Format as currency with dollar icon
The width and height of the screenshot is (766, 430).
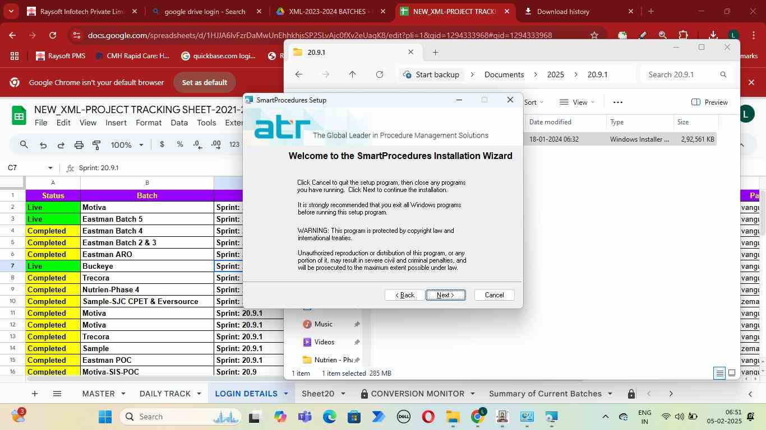coord(162,144)
